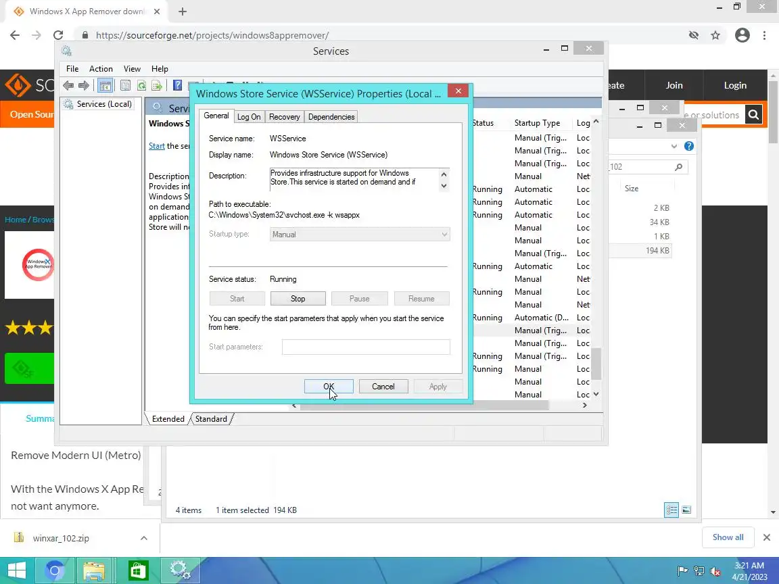Image resolution: width=779 pixels, height=584 pixels.
Task: Close the properties dialog with red X
Action: (x=458, y=91)
